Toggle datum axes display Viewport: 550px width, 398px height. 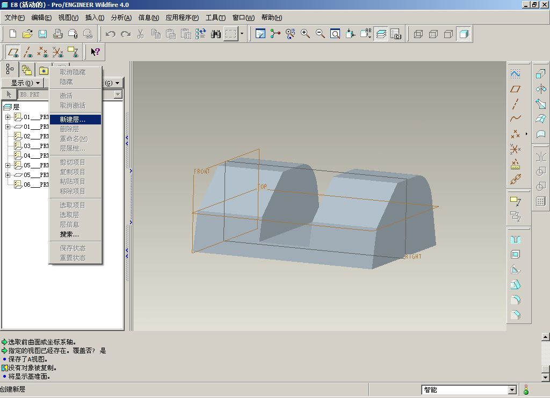pos(28,52)
